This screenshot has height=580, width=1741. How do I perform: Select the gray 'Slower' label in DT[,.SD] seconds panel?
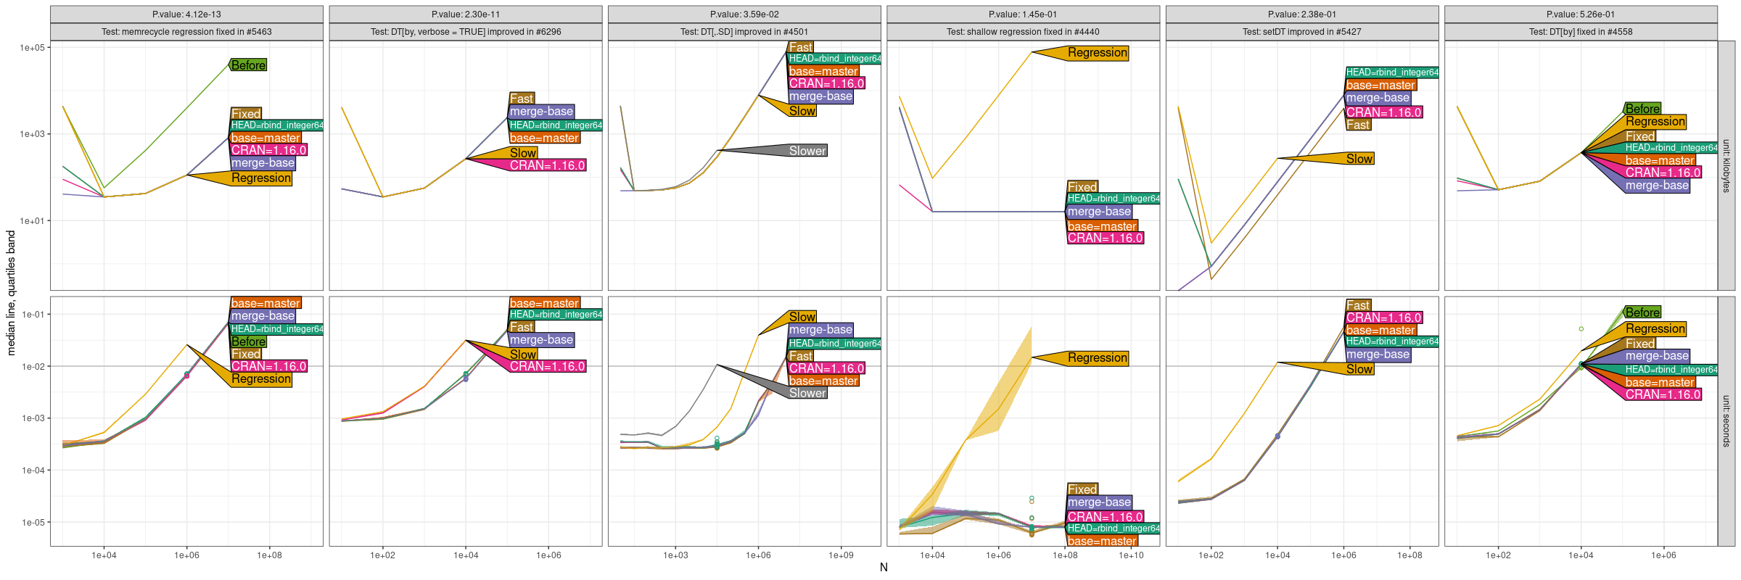pyautogui.click(x=807, y=393)
